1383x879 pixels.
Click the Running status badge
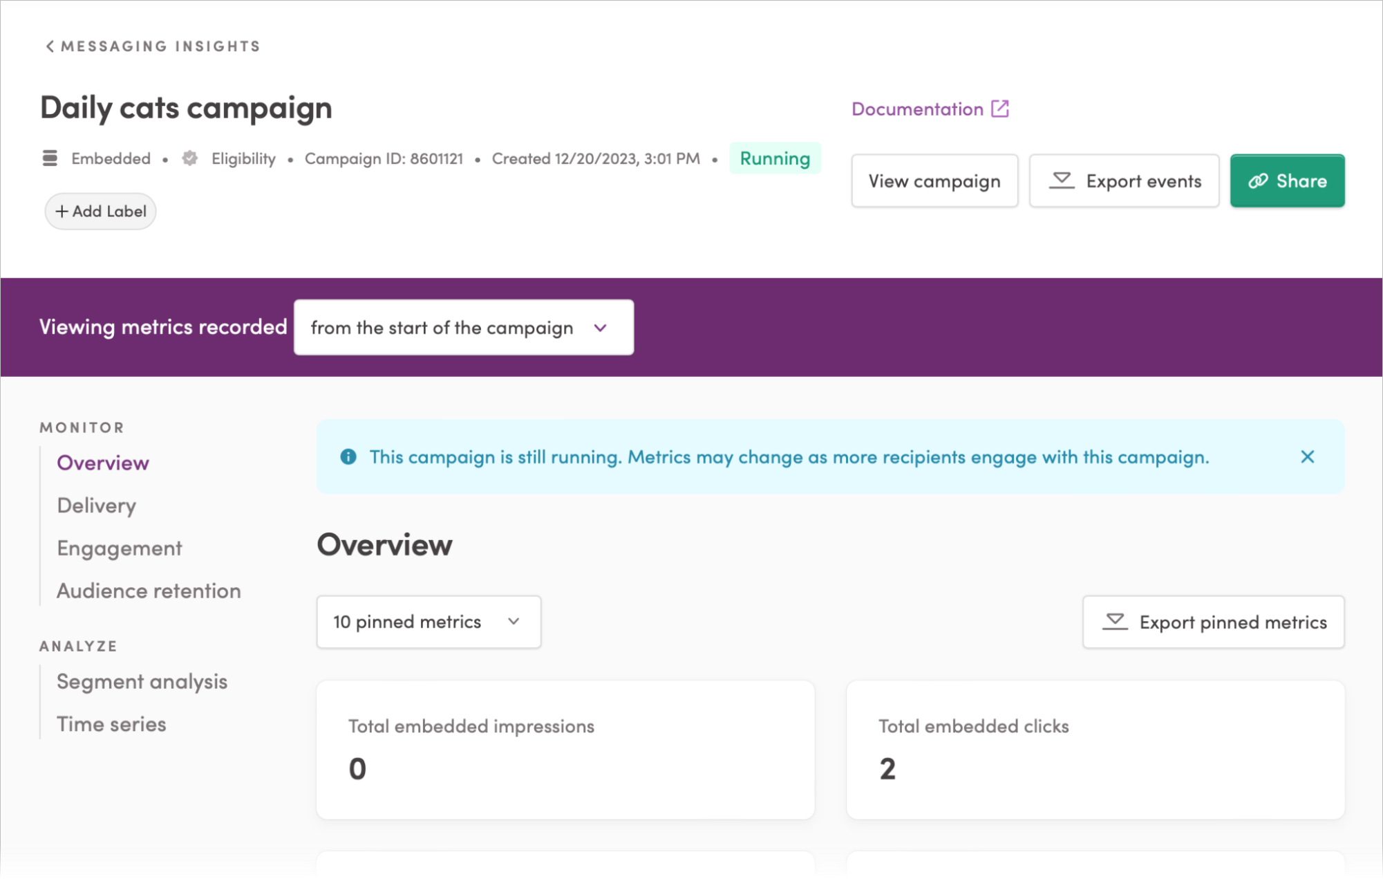(x=775, y=158)
